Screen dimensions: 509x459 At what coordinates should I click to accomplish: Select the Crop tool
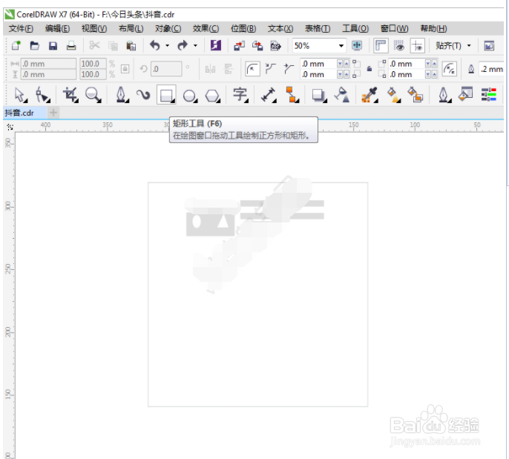coord(70,95)
